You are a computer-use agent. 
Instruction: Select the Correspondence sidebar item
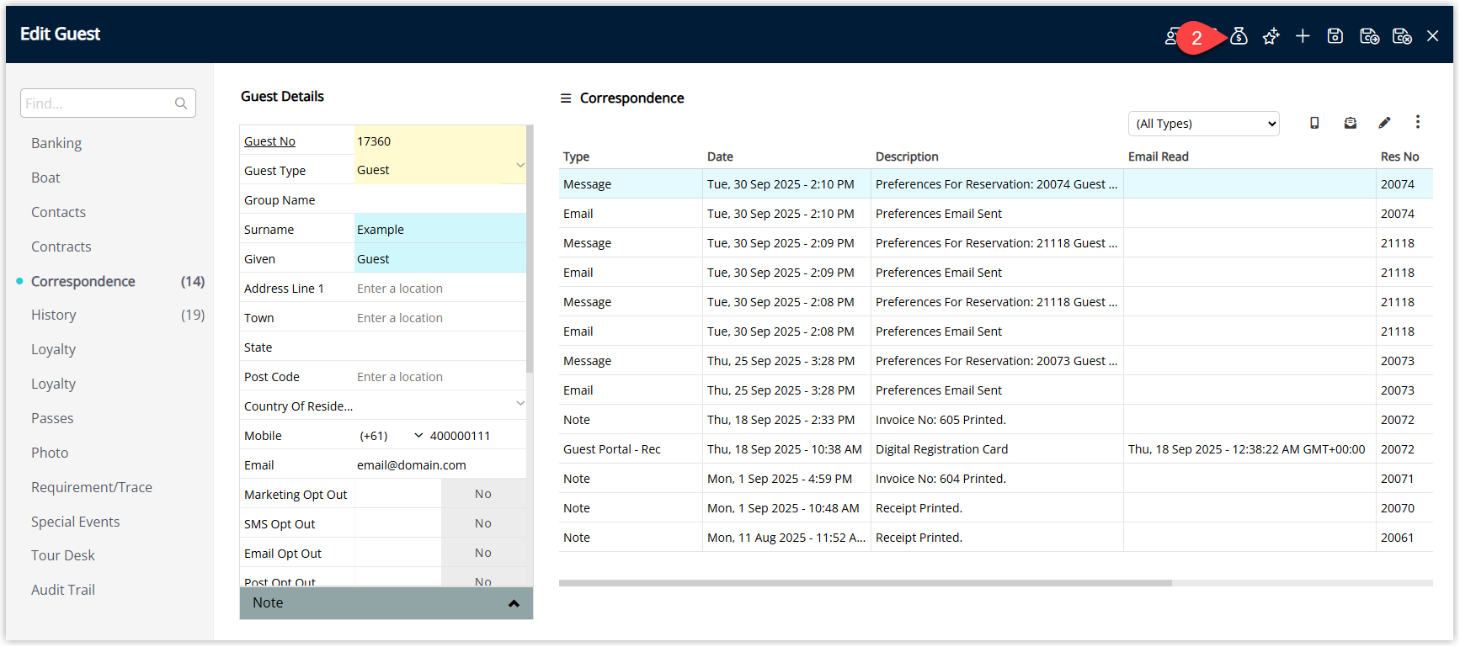click(x=83, y=281)
